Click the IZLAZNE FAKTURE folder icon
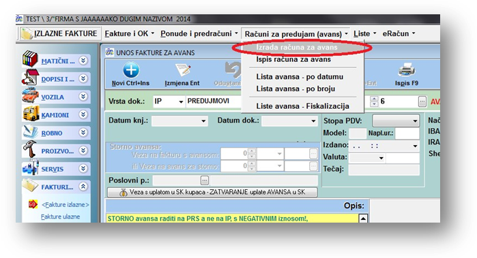Image resolution: width=477 pixels, height=258 pixels. [27, 33]
